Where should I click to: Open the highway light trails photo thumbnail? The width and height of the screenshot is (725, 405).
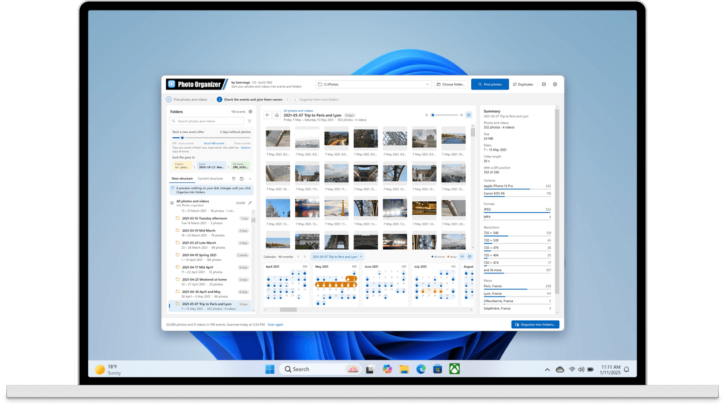(336, 138)
